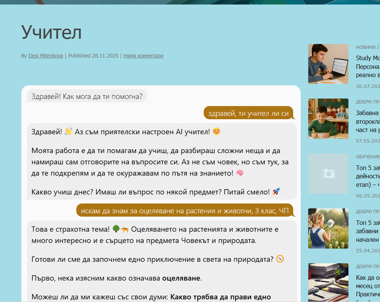The image size is (380, 302).
Task: Open the boy with laptop article thumbnail
Action: pyautogui.click(x=328, y=64)
